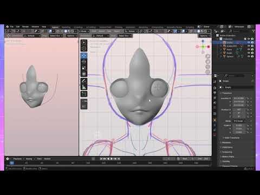Expand the Collections panel
Image resolution: width=260 pixels, height=195 pixels.
coord(226,147)
